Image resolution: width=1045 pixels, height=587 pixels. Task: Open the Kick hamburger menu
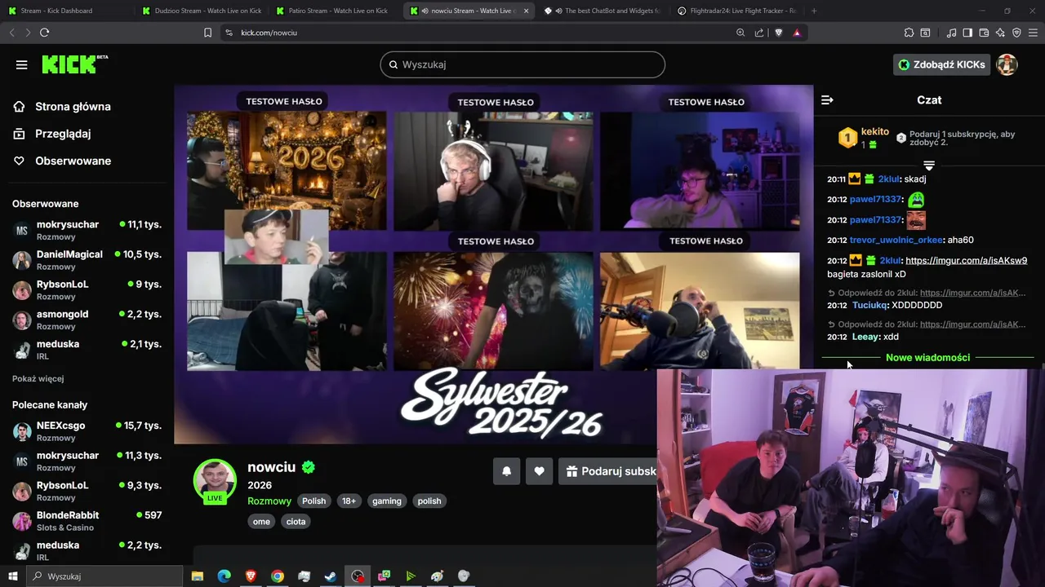click(21, 64)
